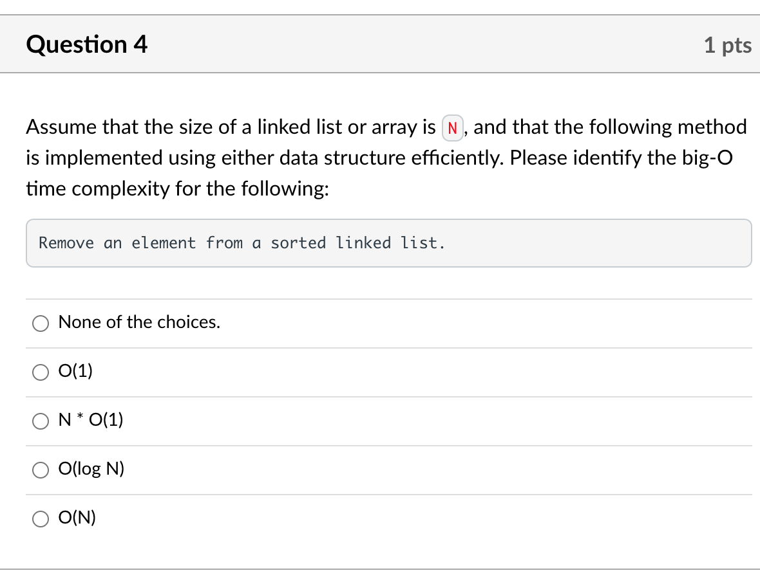Pick the N * O(1) radio option
This screenshot has width=760, height=584.
coord(40,421)
